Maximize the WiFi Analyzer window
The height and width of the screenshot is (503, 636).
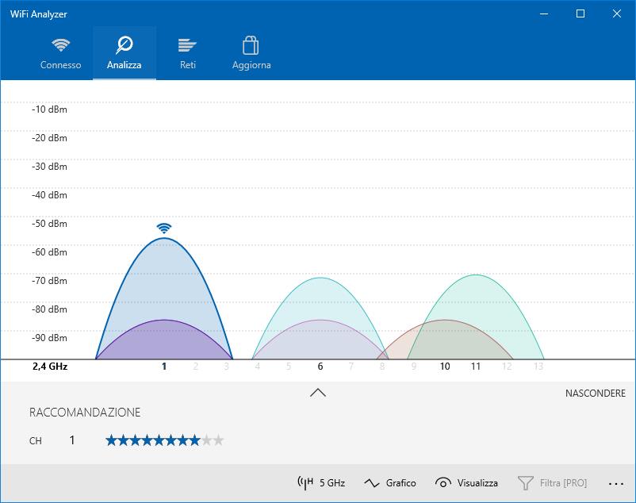(580, 13)
